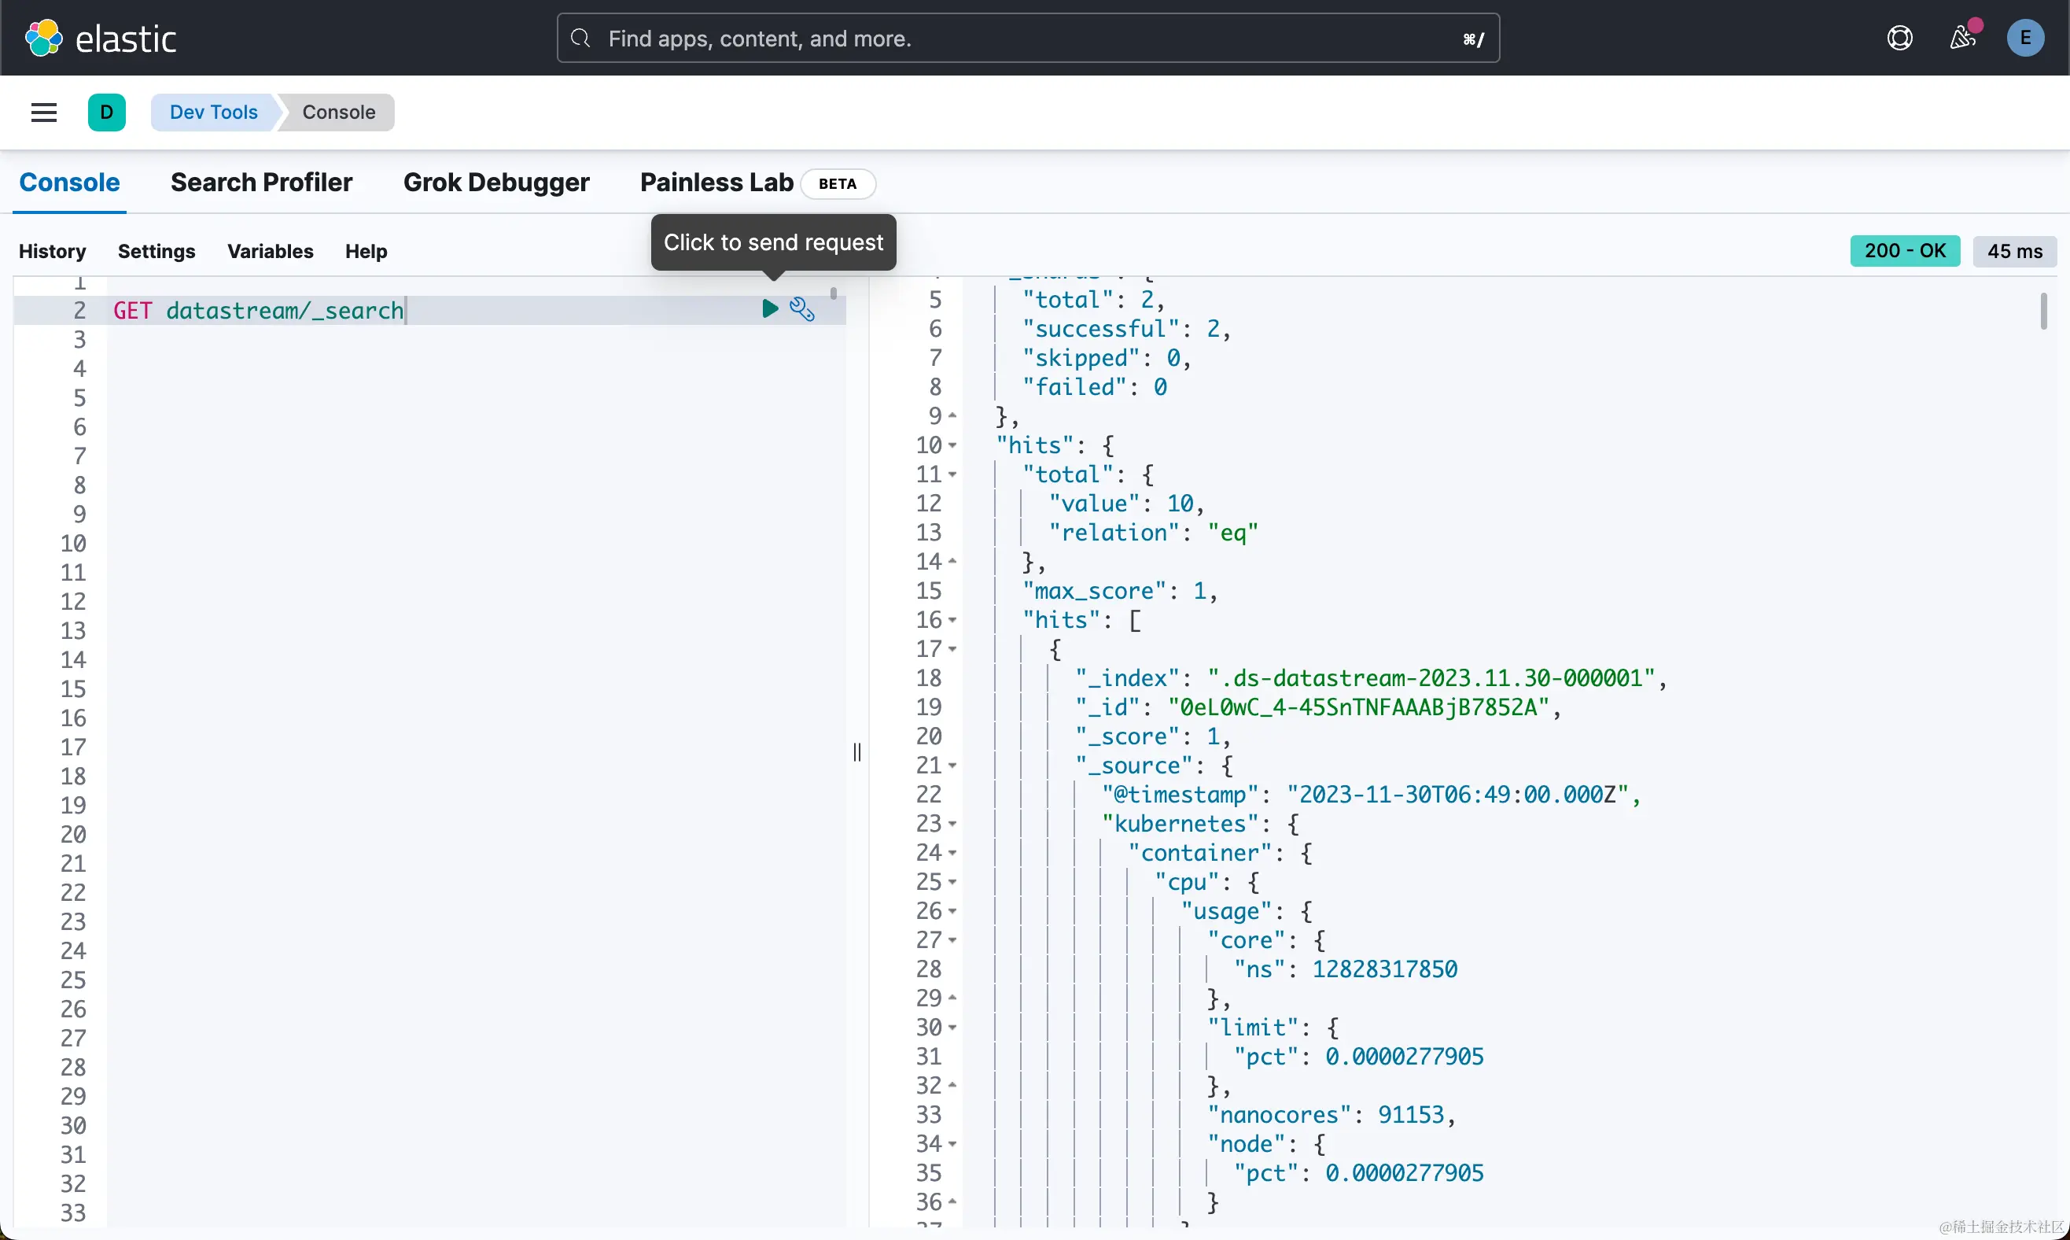The width and height of the screenshot is (2070, 1240).
Task: Open the hamburger navigation menu
Action: (x=44, y=112)
